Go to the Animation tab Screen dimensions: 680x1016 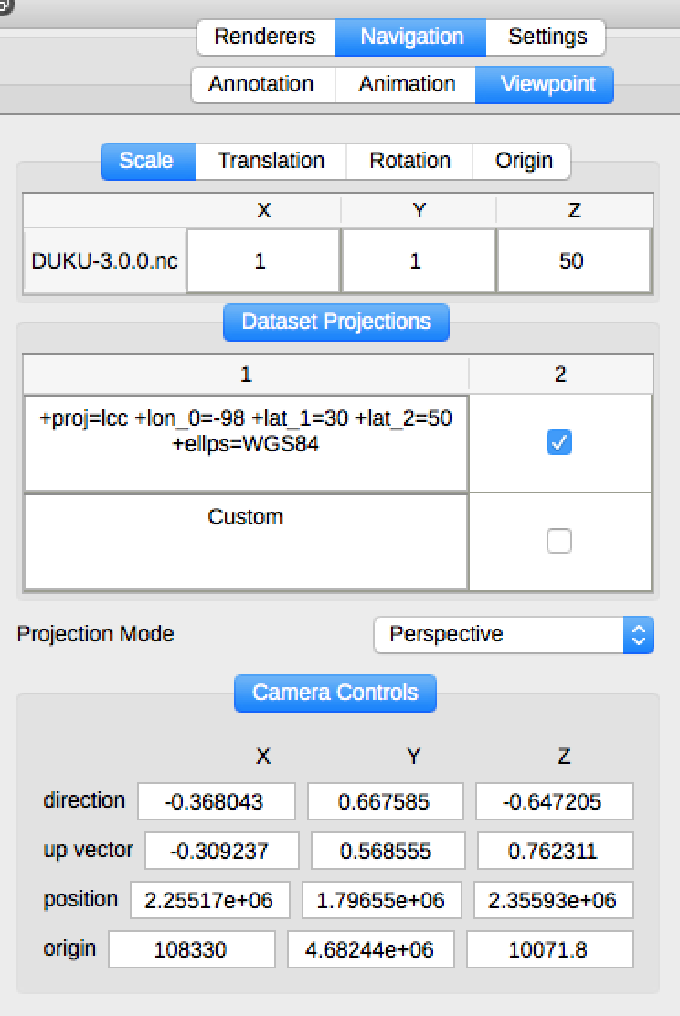(407, 85)
